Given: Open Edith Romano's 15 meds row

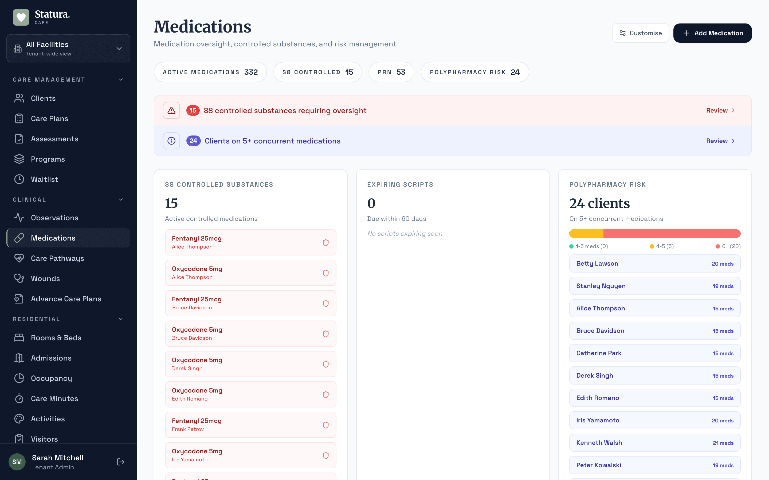Looking at the screenshot, I should click(655, 398).
